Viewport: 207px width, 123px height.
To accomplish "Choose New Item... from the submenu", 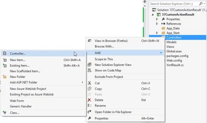I will tap(43, 60).
